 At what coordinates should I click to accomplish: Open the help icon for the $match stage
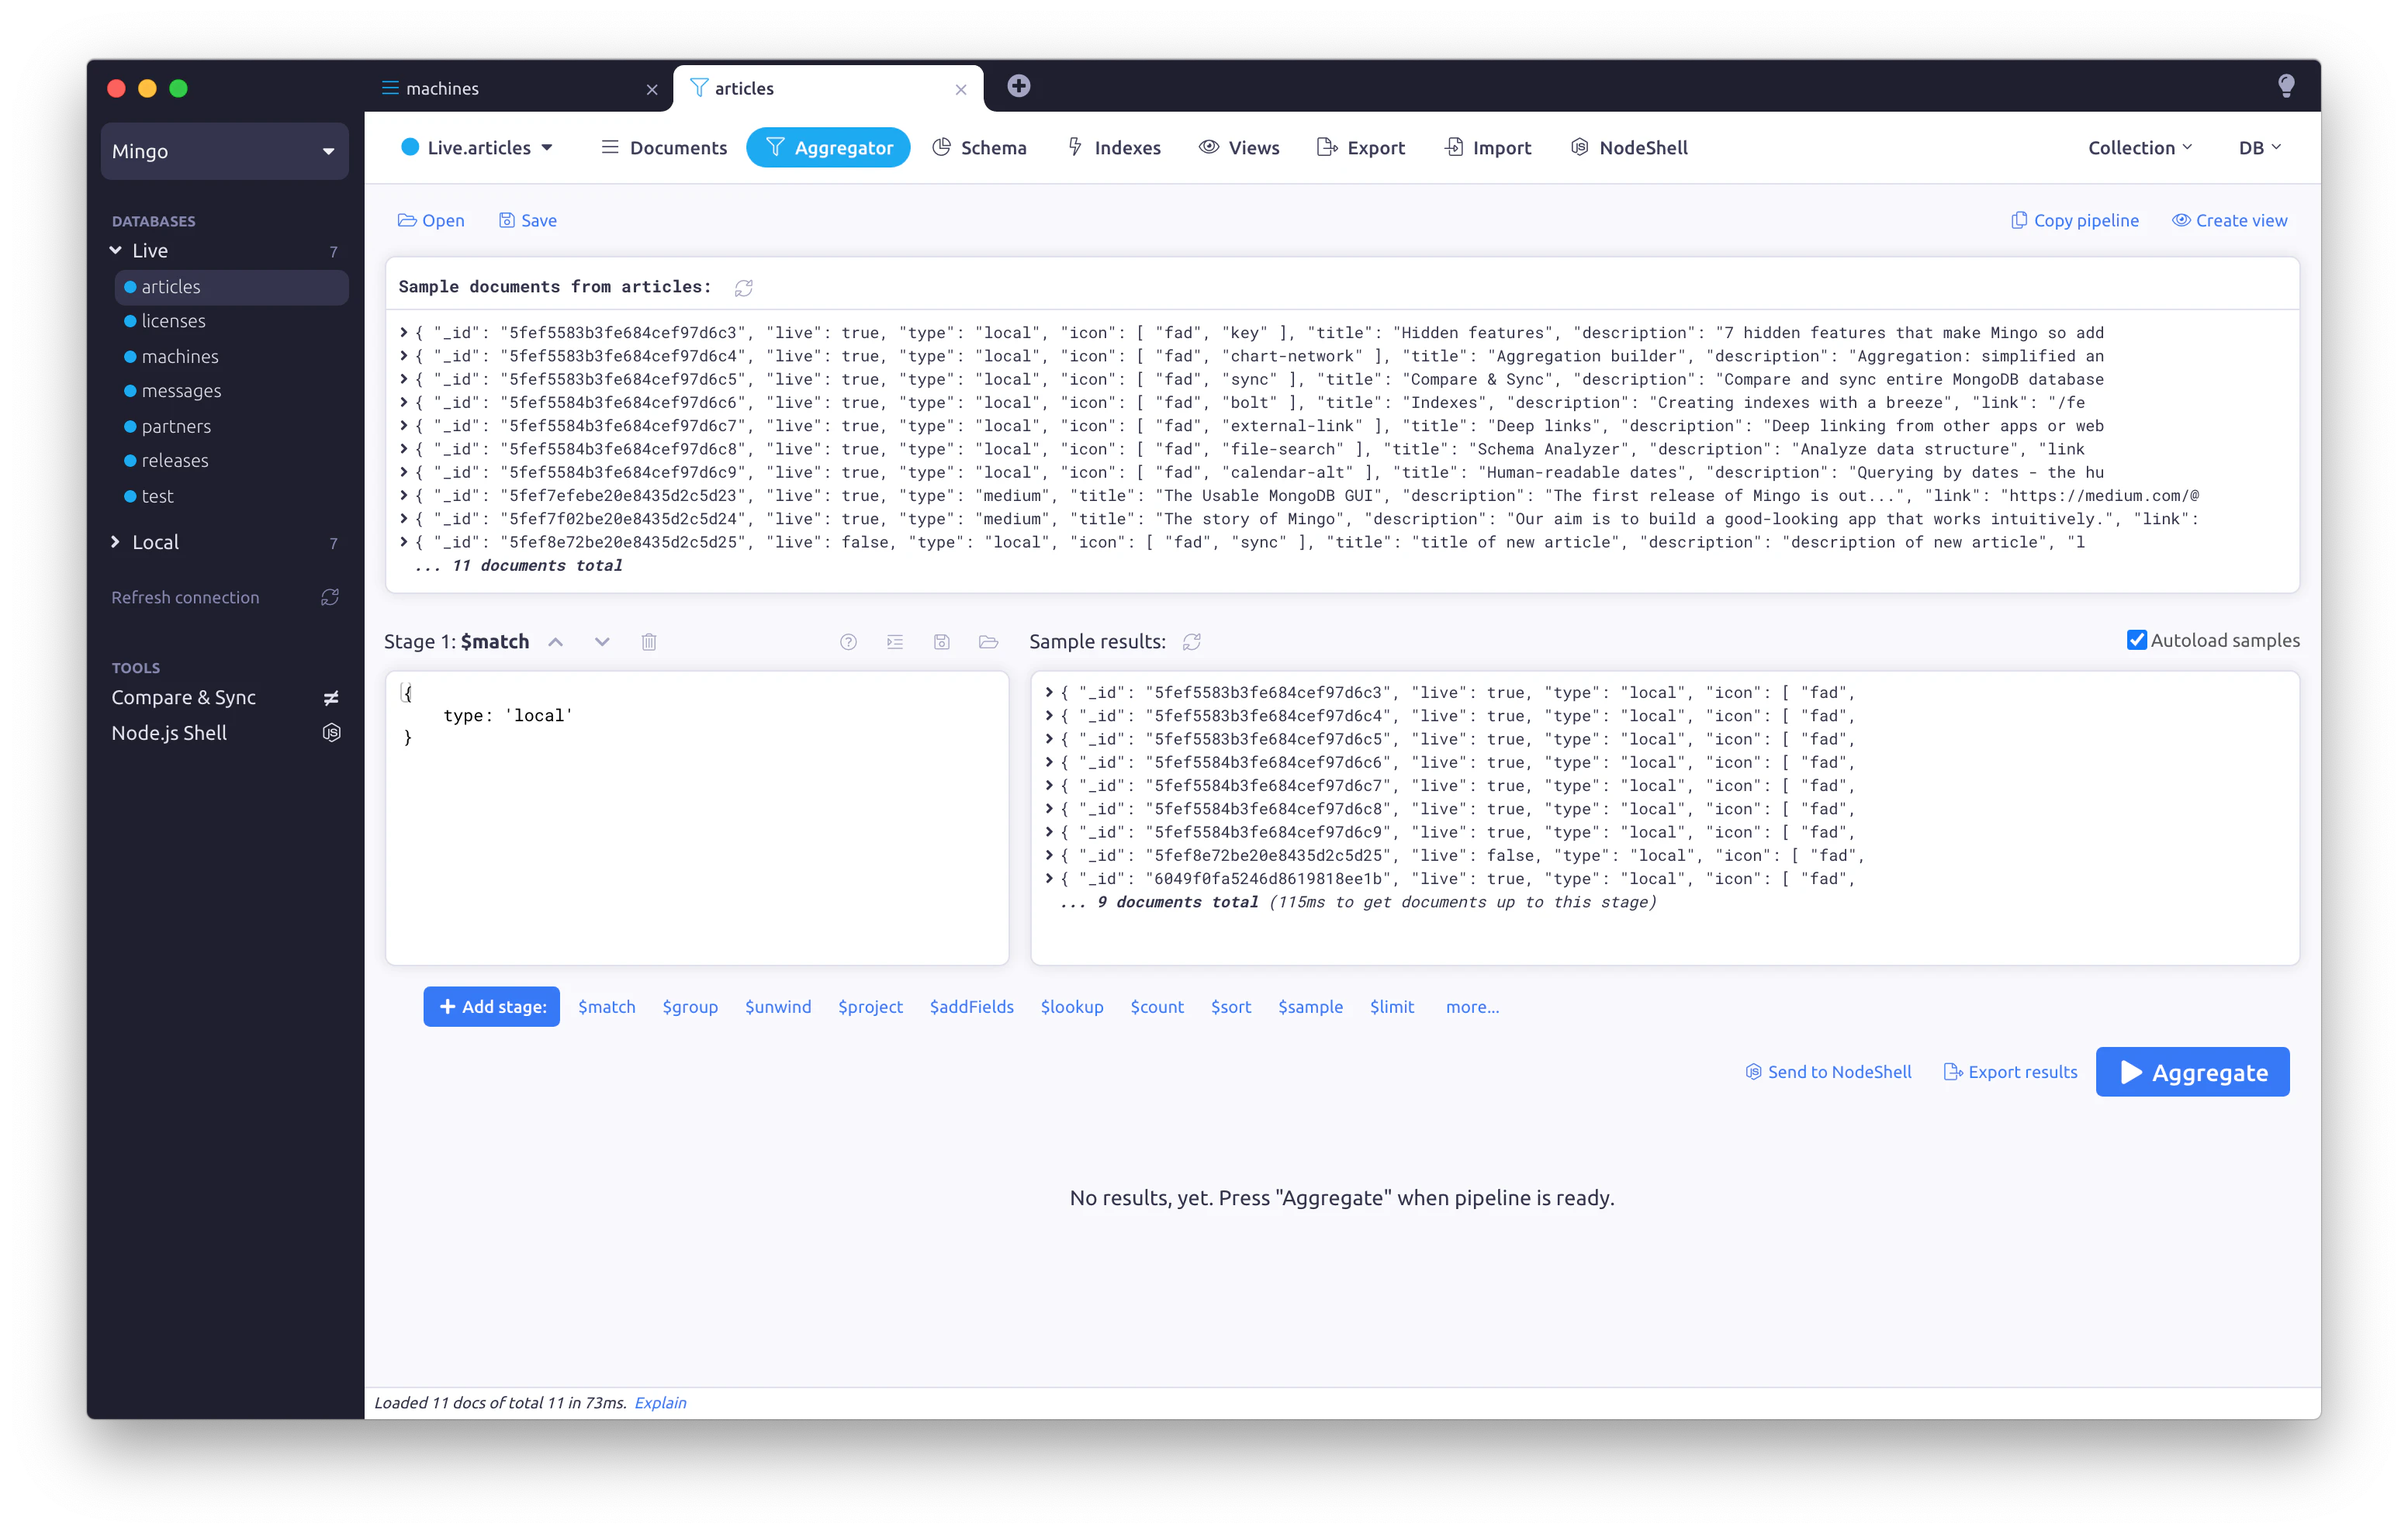[x=848, y=642]
